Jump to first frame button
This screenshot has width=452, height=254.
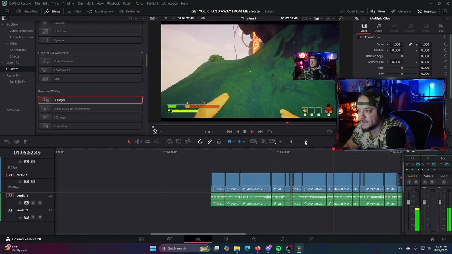(x=230, y=132)
